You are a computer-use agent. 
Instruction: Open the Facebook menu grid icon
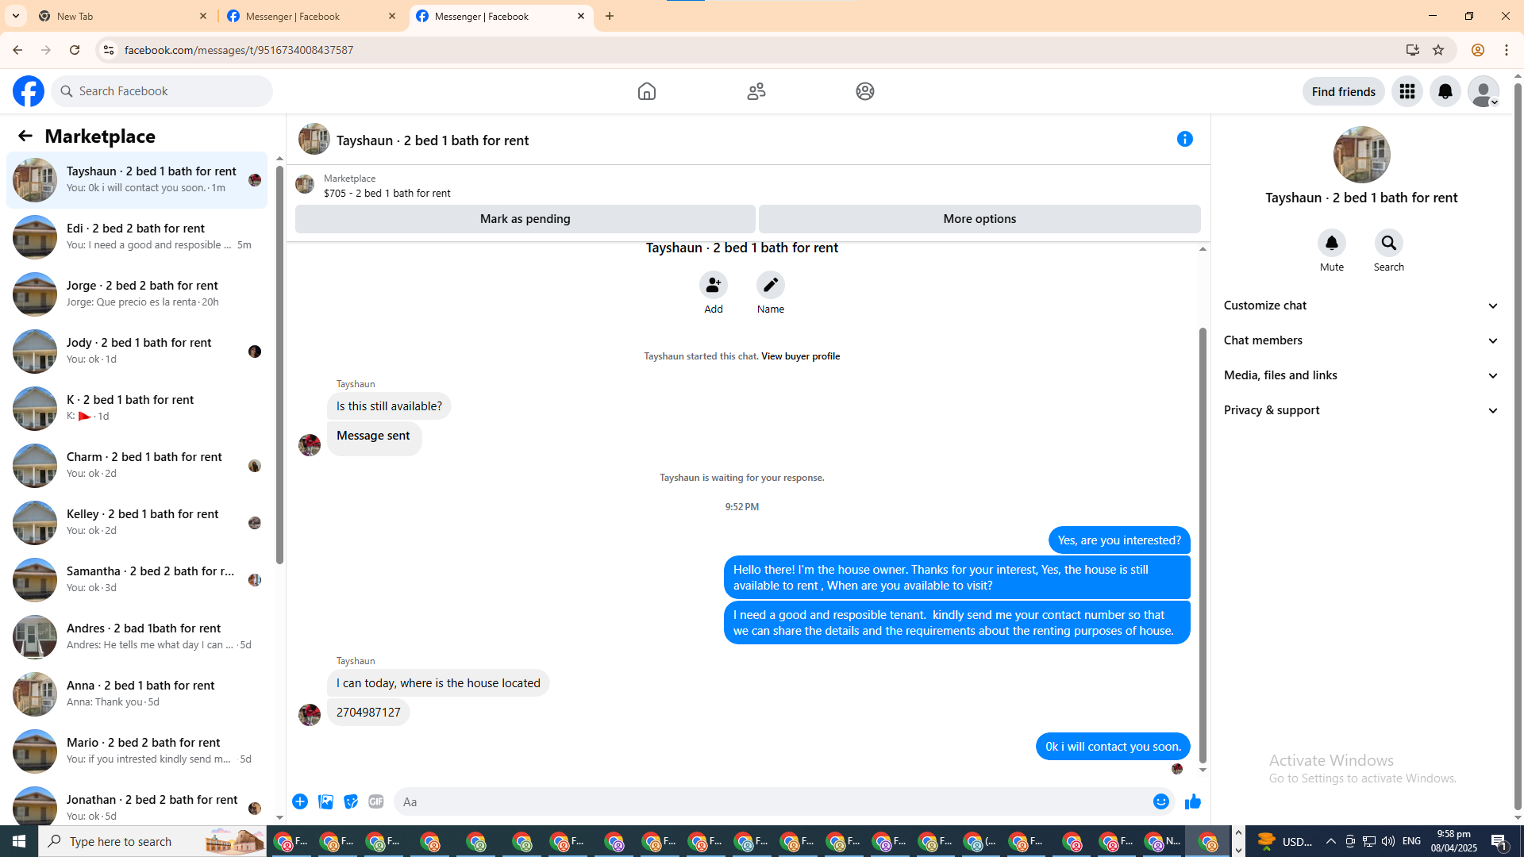pos(1407,91)
